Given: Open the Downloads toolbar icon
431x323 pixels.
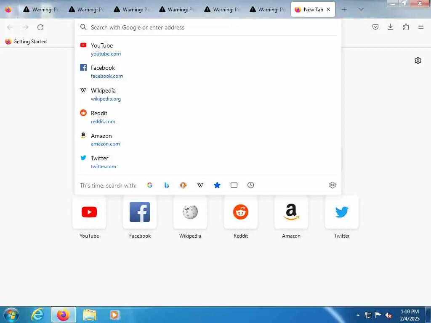Looking at the screenshot, I should coord(390,27).
